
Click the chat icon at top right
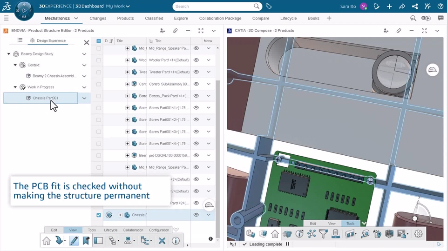coord(440,18)
